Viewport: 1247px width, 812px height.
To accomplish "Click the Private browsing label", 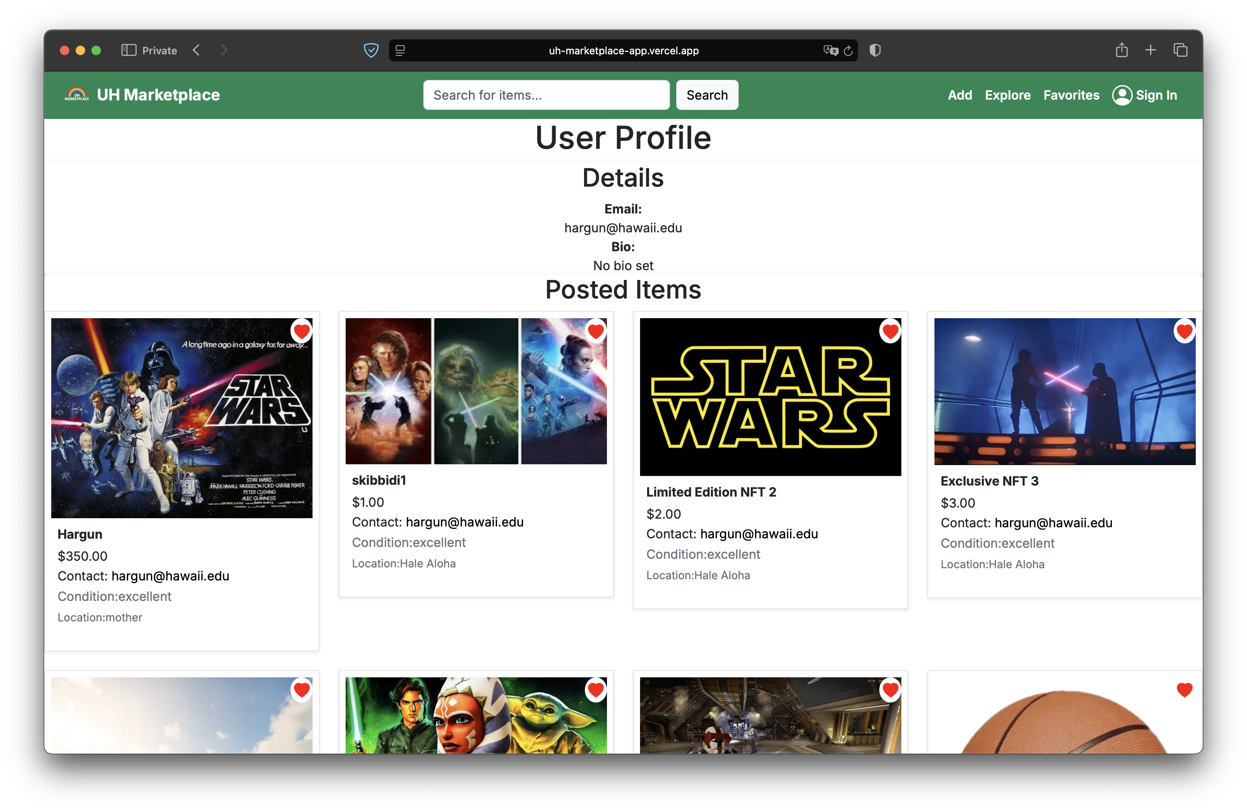I will 159,50.
